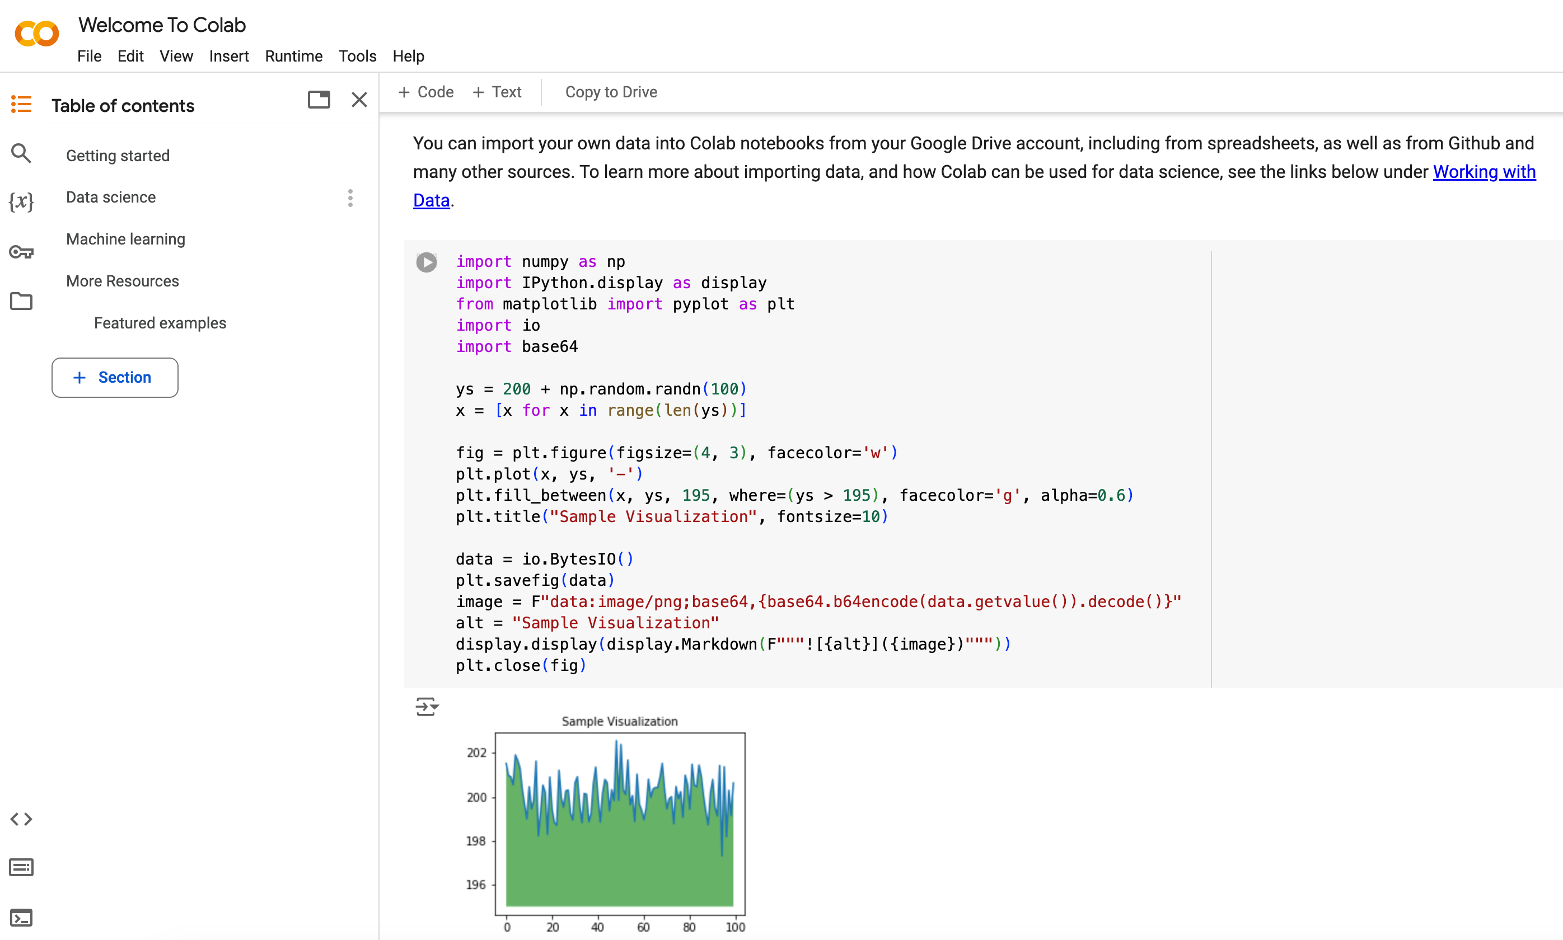Add a new Code cell
The width and height of the screenshot is (1563, 940).
click(x=426, y=92)
